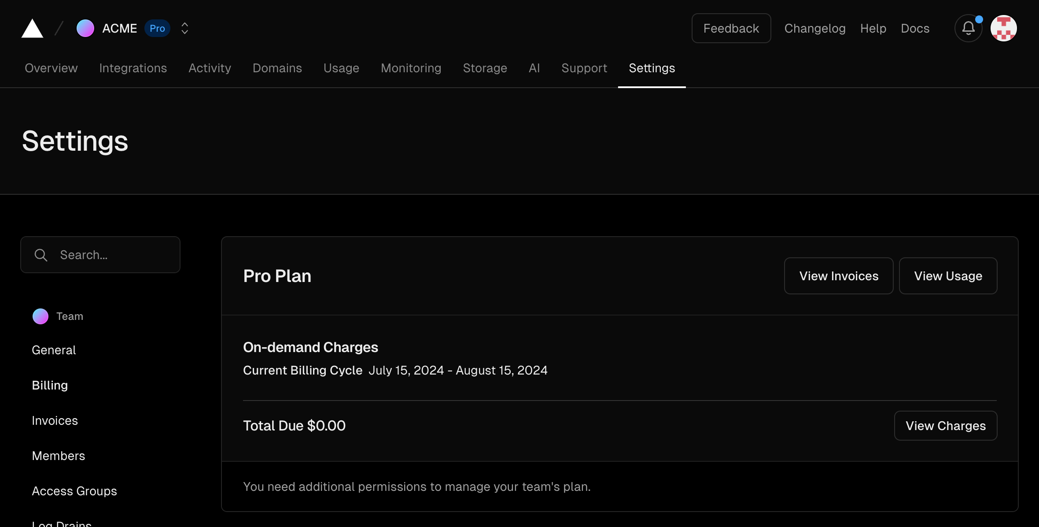Open the Changelog link
1039x527 pixels.
pos(814,28)
